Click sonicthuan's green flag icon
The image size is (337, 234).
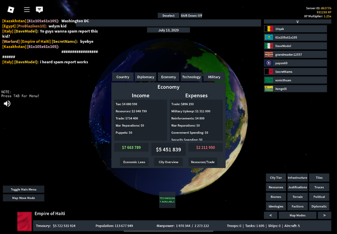point(269,80)
